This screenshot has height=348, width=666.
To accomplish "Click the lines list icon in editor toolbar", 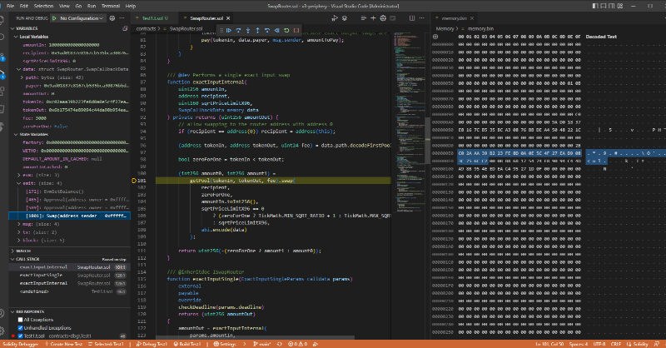I will (x=364, y=18).
